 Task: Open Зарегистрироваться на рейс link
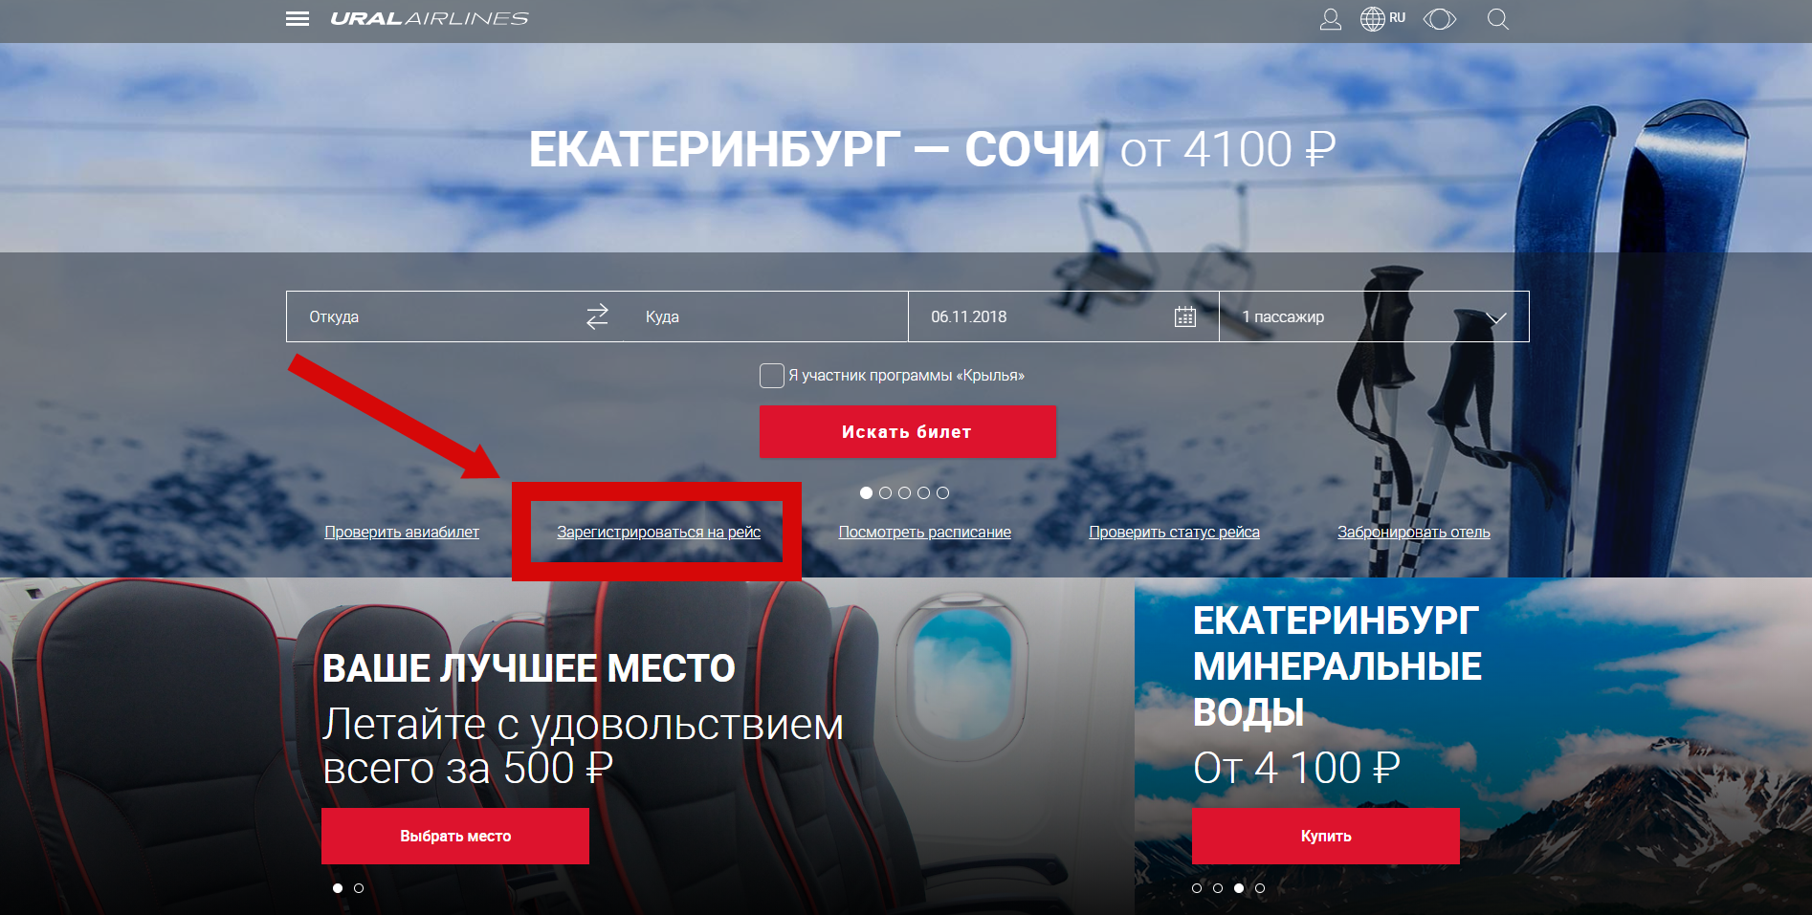click(x=659, y=533)
